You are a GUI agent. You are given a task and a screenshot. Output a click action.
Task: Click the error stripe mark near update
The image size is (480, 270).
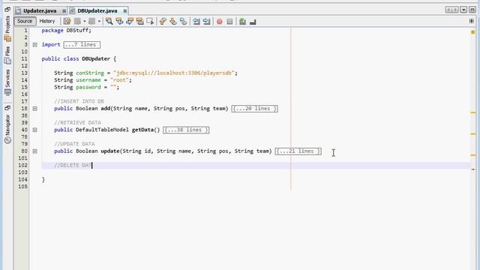pyautogui.click(x=473, y=155)
